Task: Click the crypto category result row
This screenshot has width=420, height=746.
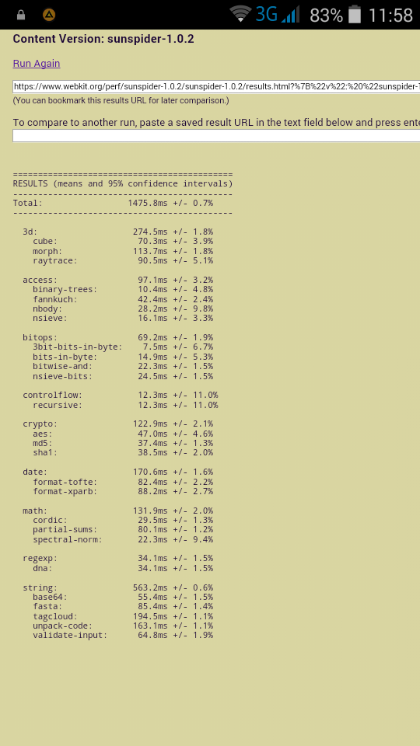Action: pyautogui.click(x=118, y=424)
